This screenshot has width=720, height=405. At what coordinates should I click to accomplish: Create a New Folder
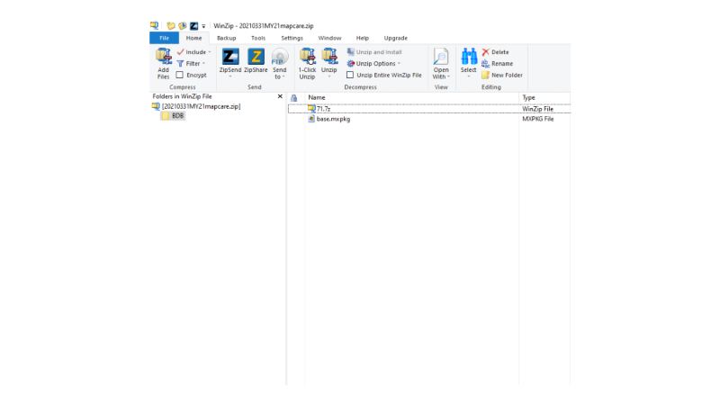pyautogui.click(x=502, y=75)
